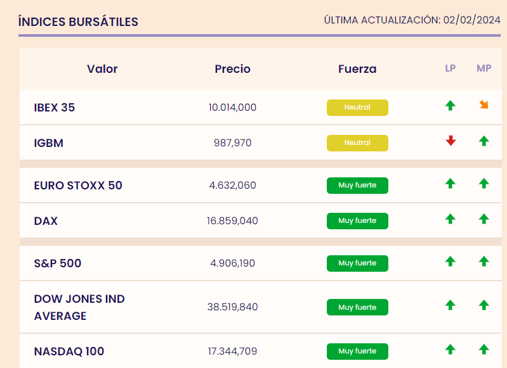
Task: Click S&P 500 LP up arrow
Action: click(x=451, y=261)
